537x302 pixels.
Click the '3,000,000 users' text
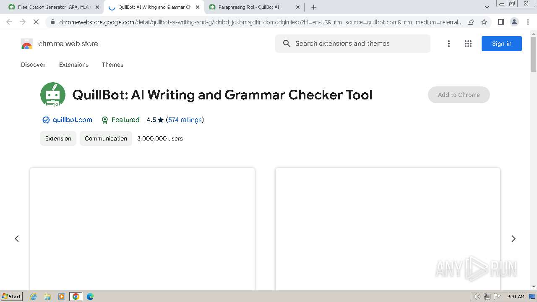tap(160, 138)
